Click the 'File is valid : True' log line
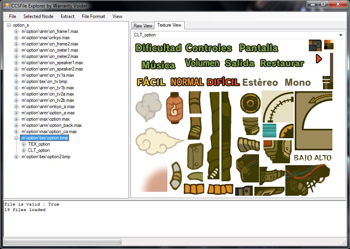The width and height of the screenshot is (350, 249). pos(32,204)
